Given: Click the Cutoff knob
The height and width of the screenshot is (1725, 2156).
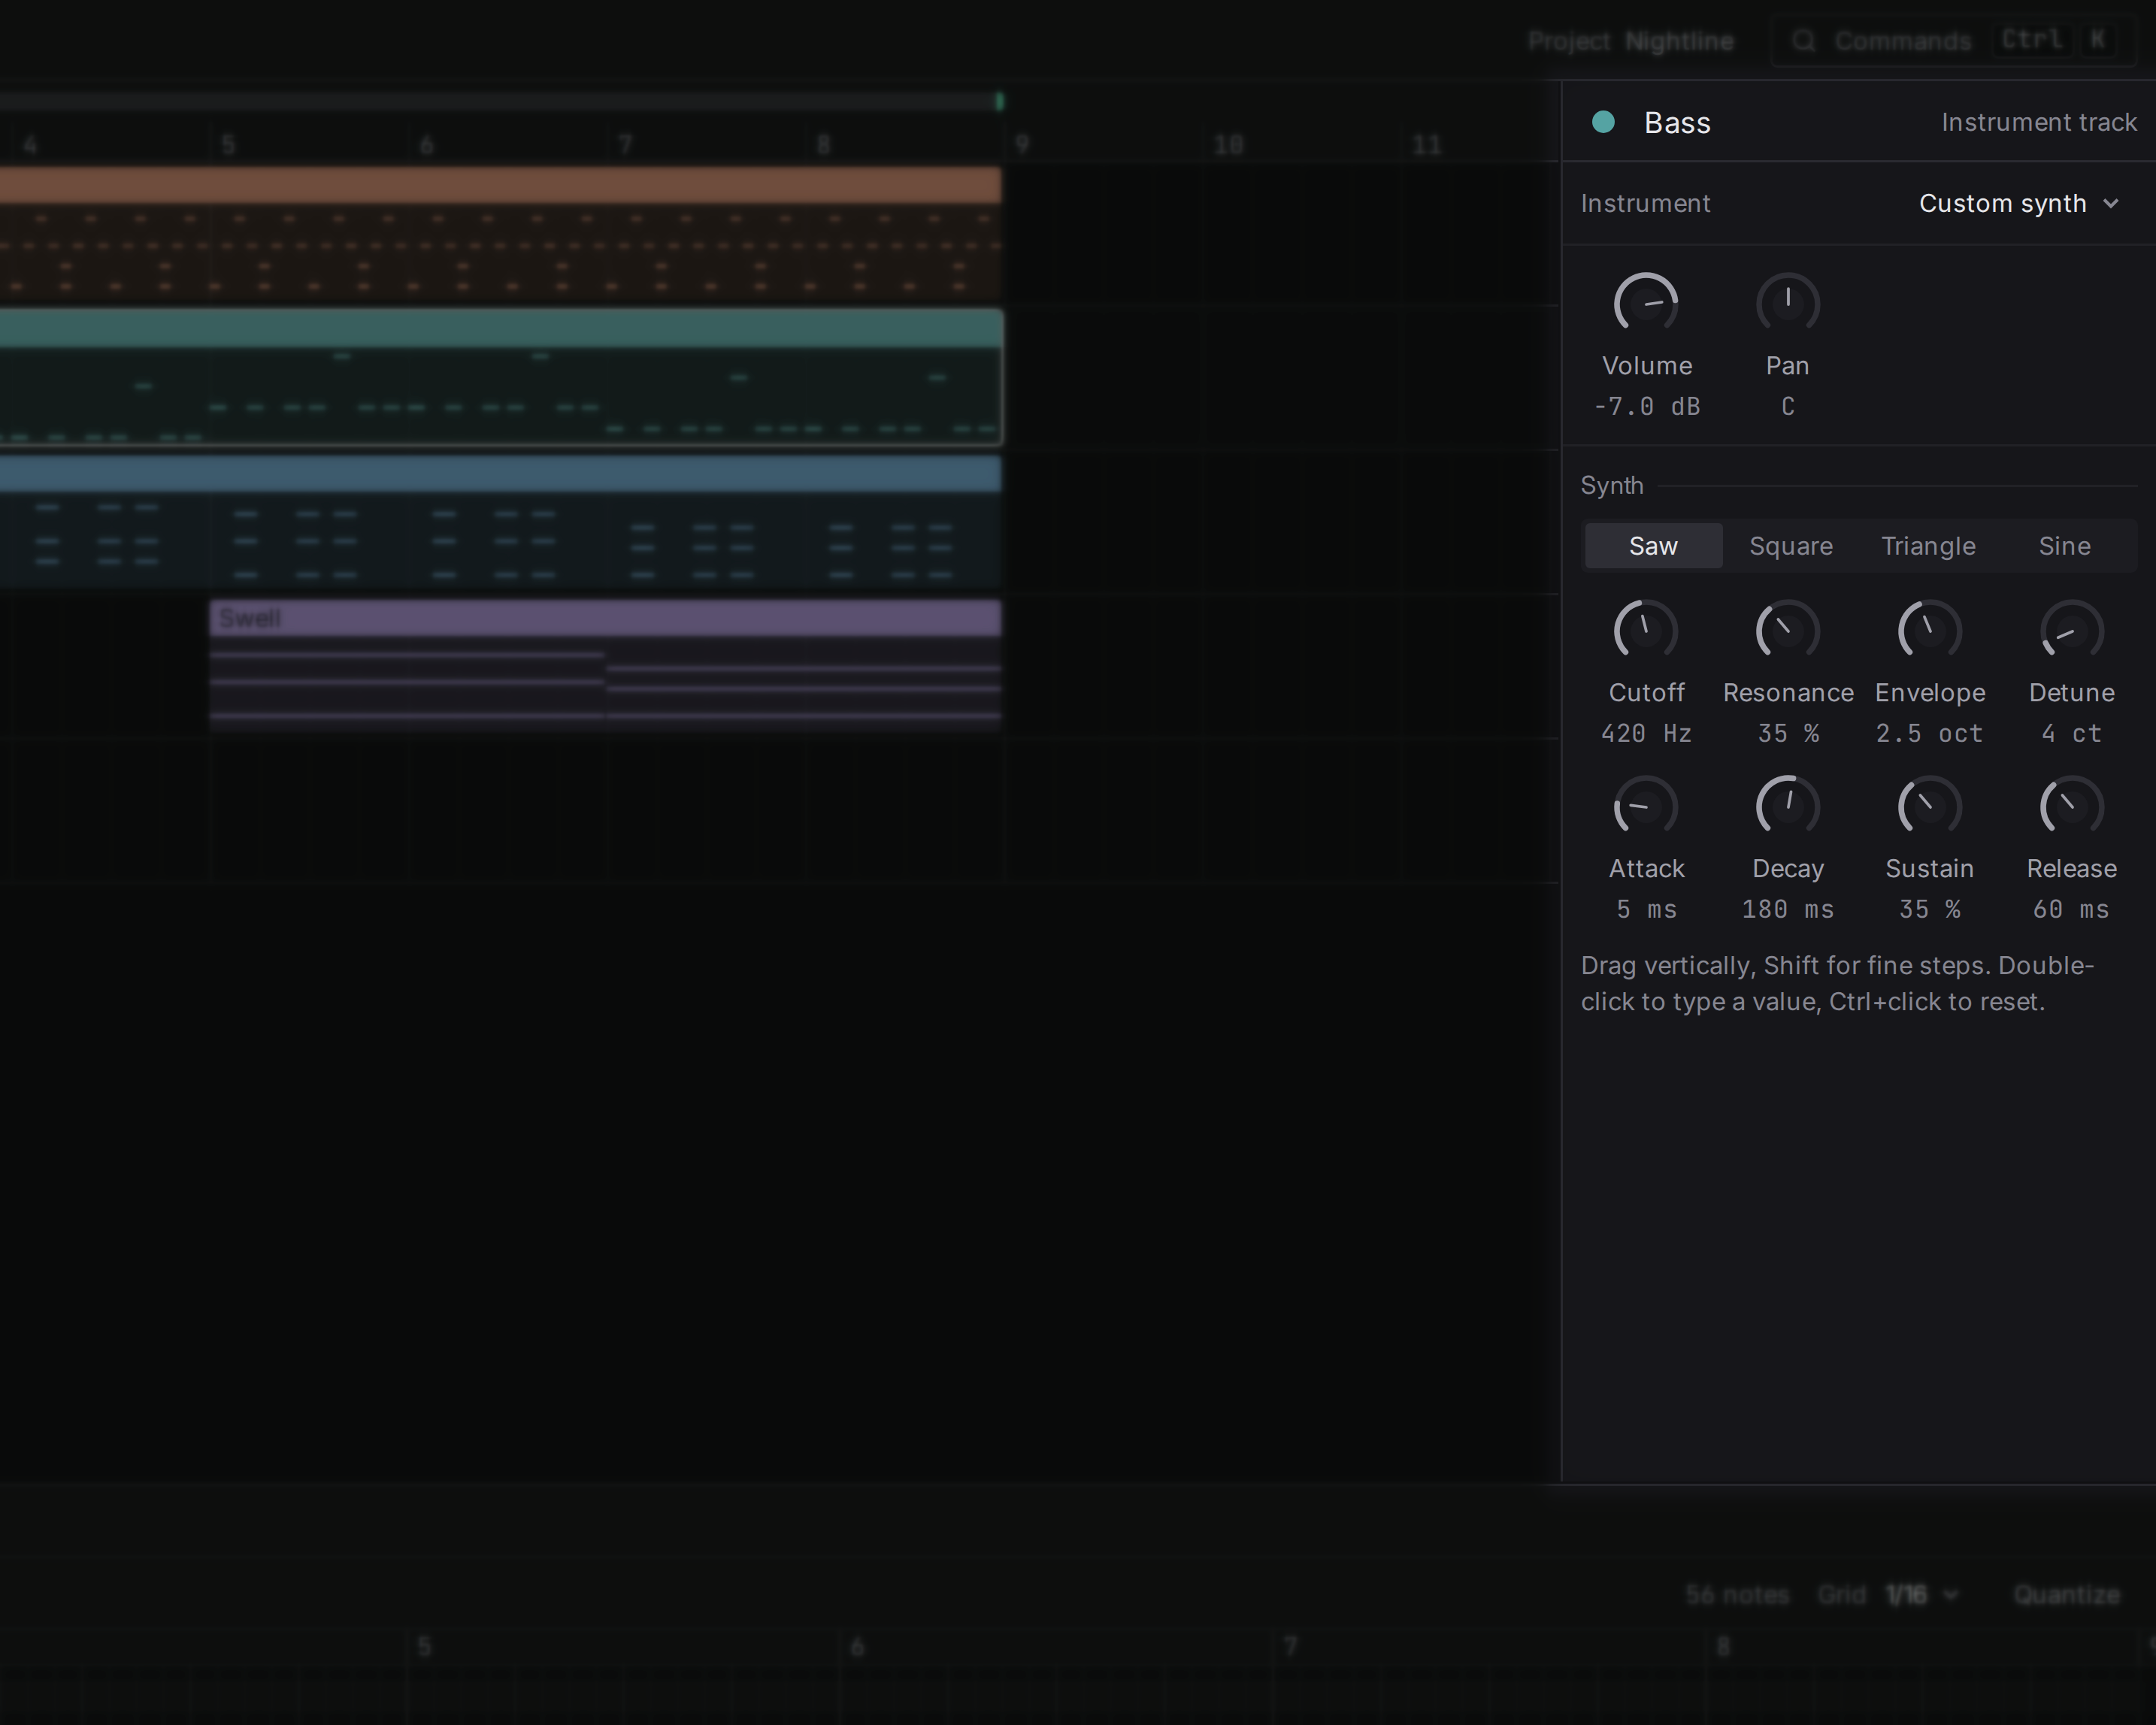Looking at the screenshot, I should [1646, 630].
